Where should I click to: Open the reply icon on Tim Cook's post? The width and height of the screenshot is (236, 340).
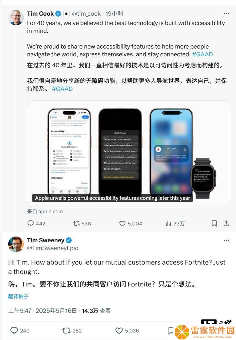pyautogui.click(x=30, y=223)
